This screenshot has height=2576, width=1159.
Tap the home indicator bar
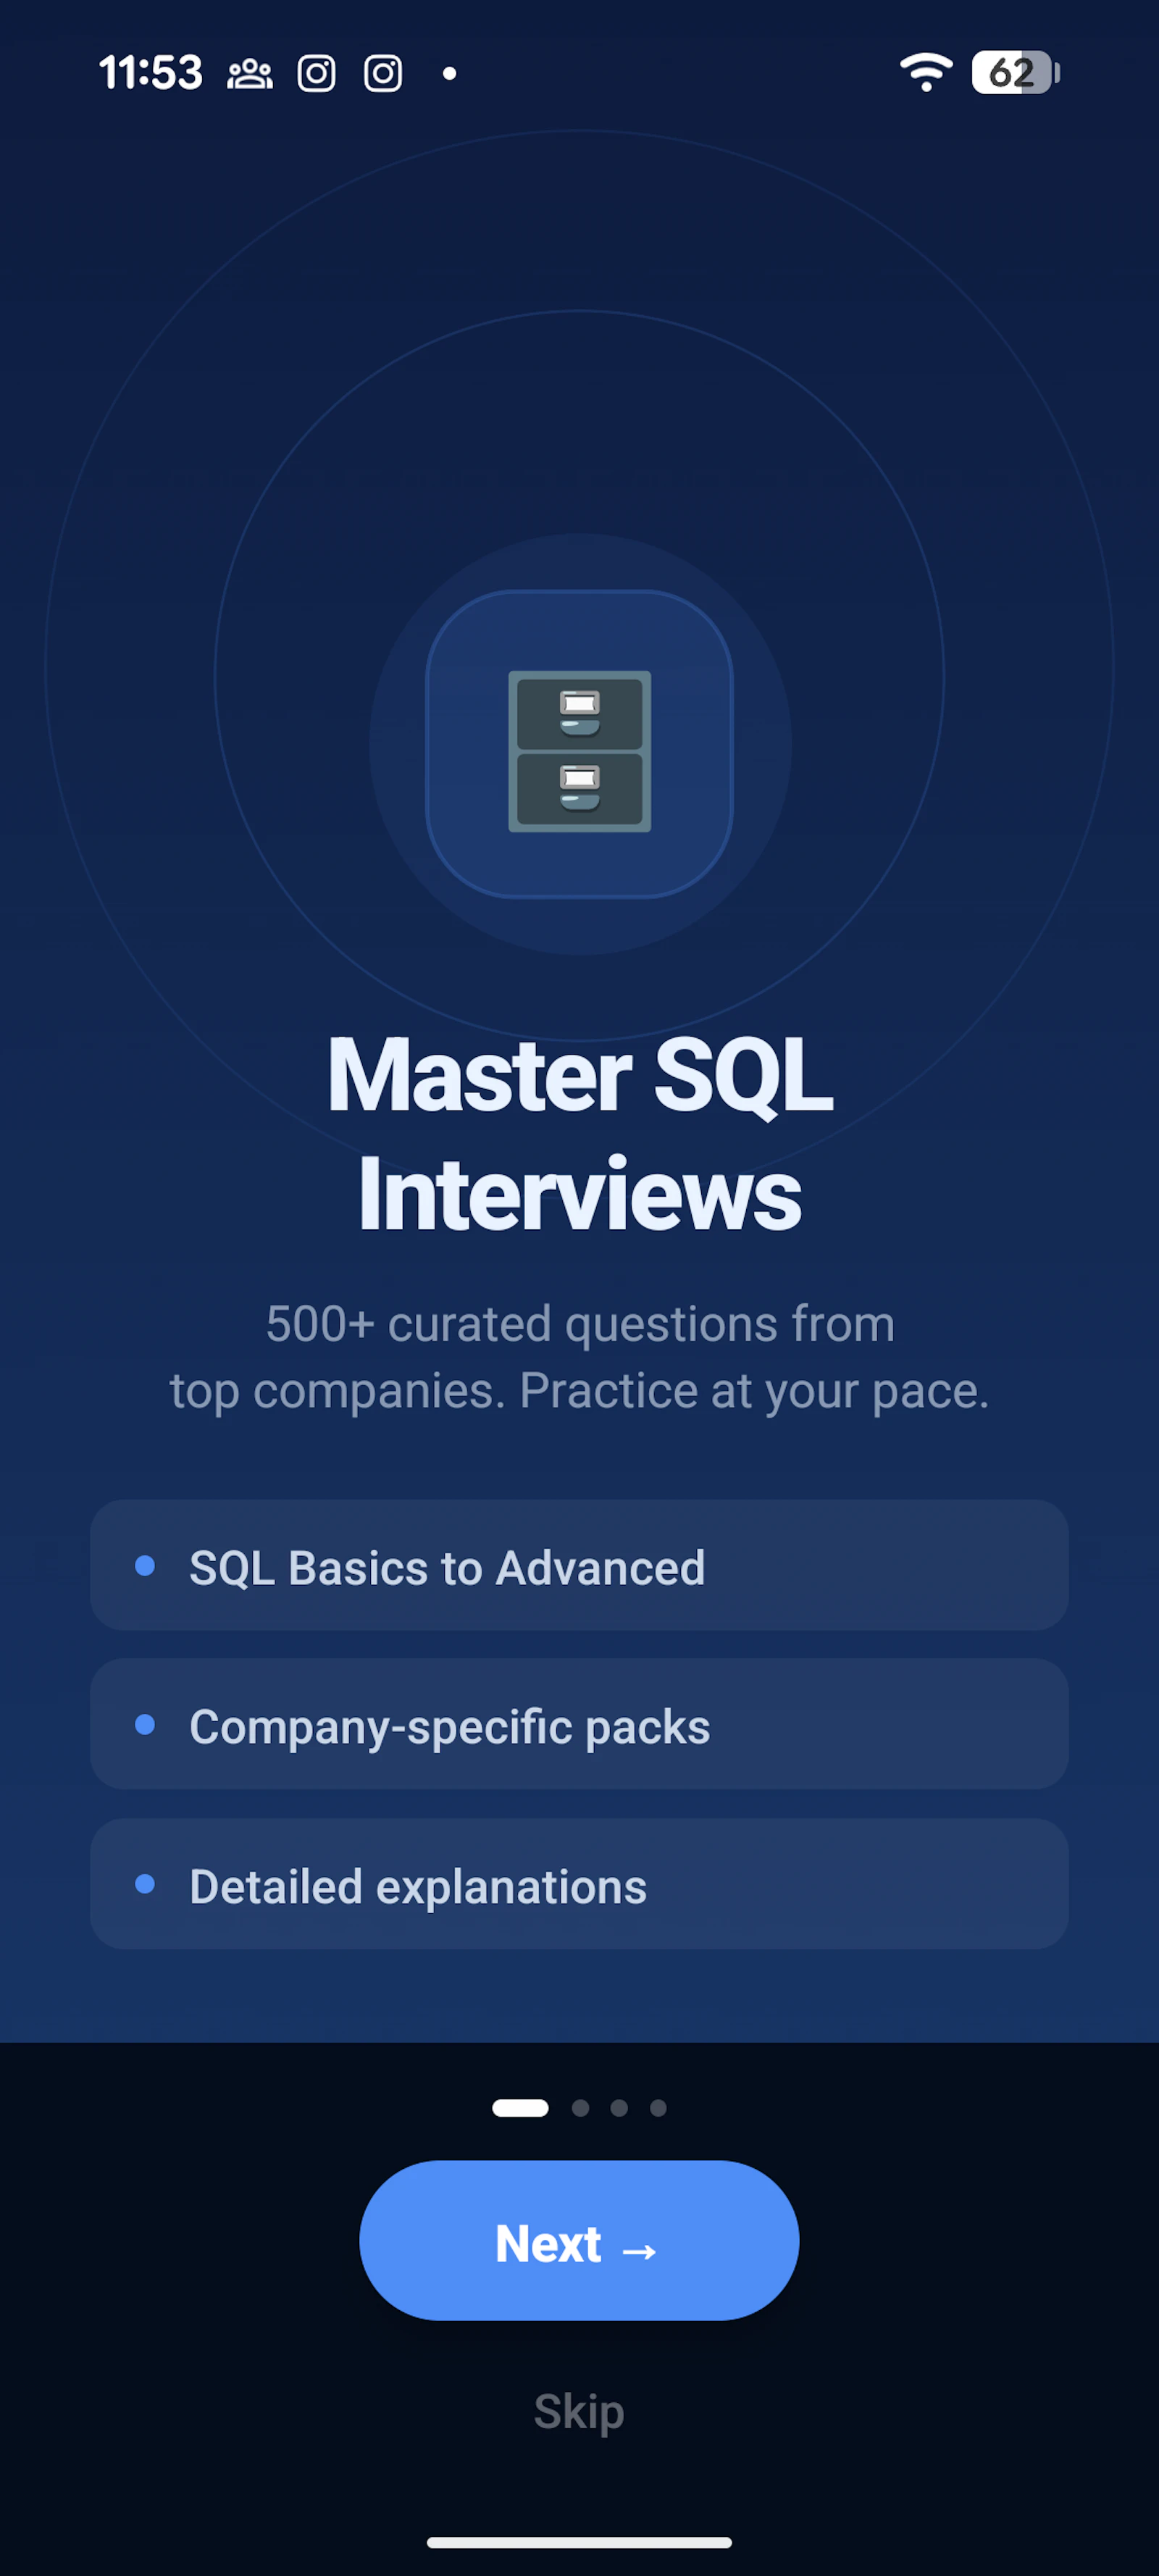[x=579, y=2542]
